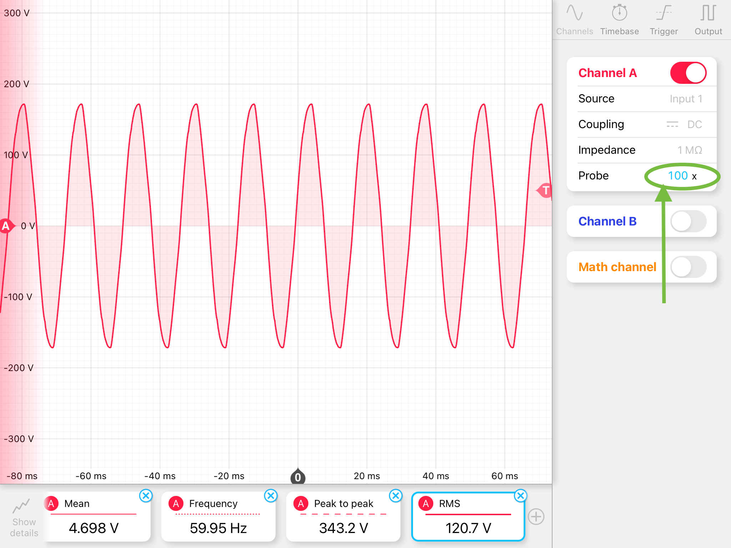Select the Frequency measurement card

coord(218,517)
